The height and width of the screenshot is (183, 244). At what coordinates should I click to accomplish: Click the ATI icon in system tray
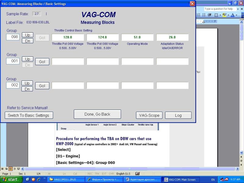coord(227,180)
